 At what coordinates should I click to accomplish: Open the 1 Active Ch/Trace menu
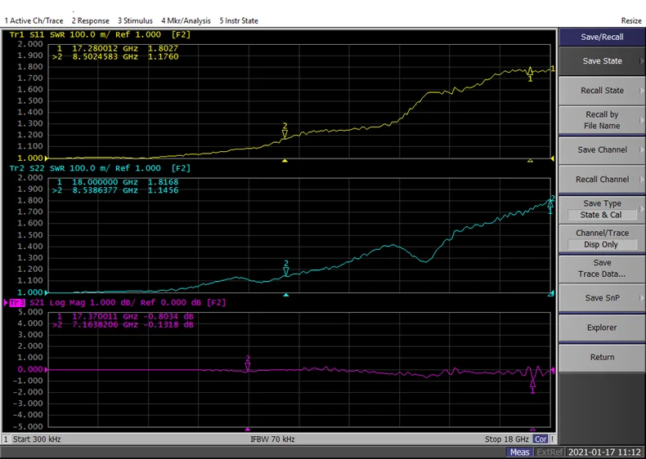[x=34, y=20]
